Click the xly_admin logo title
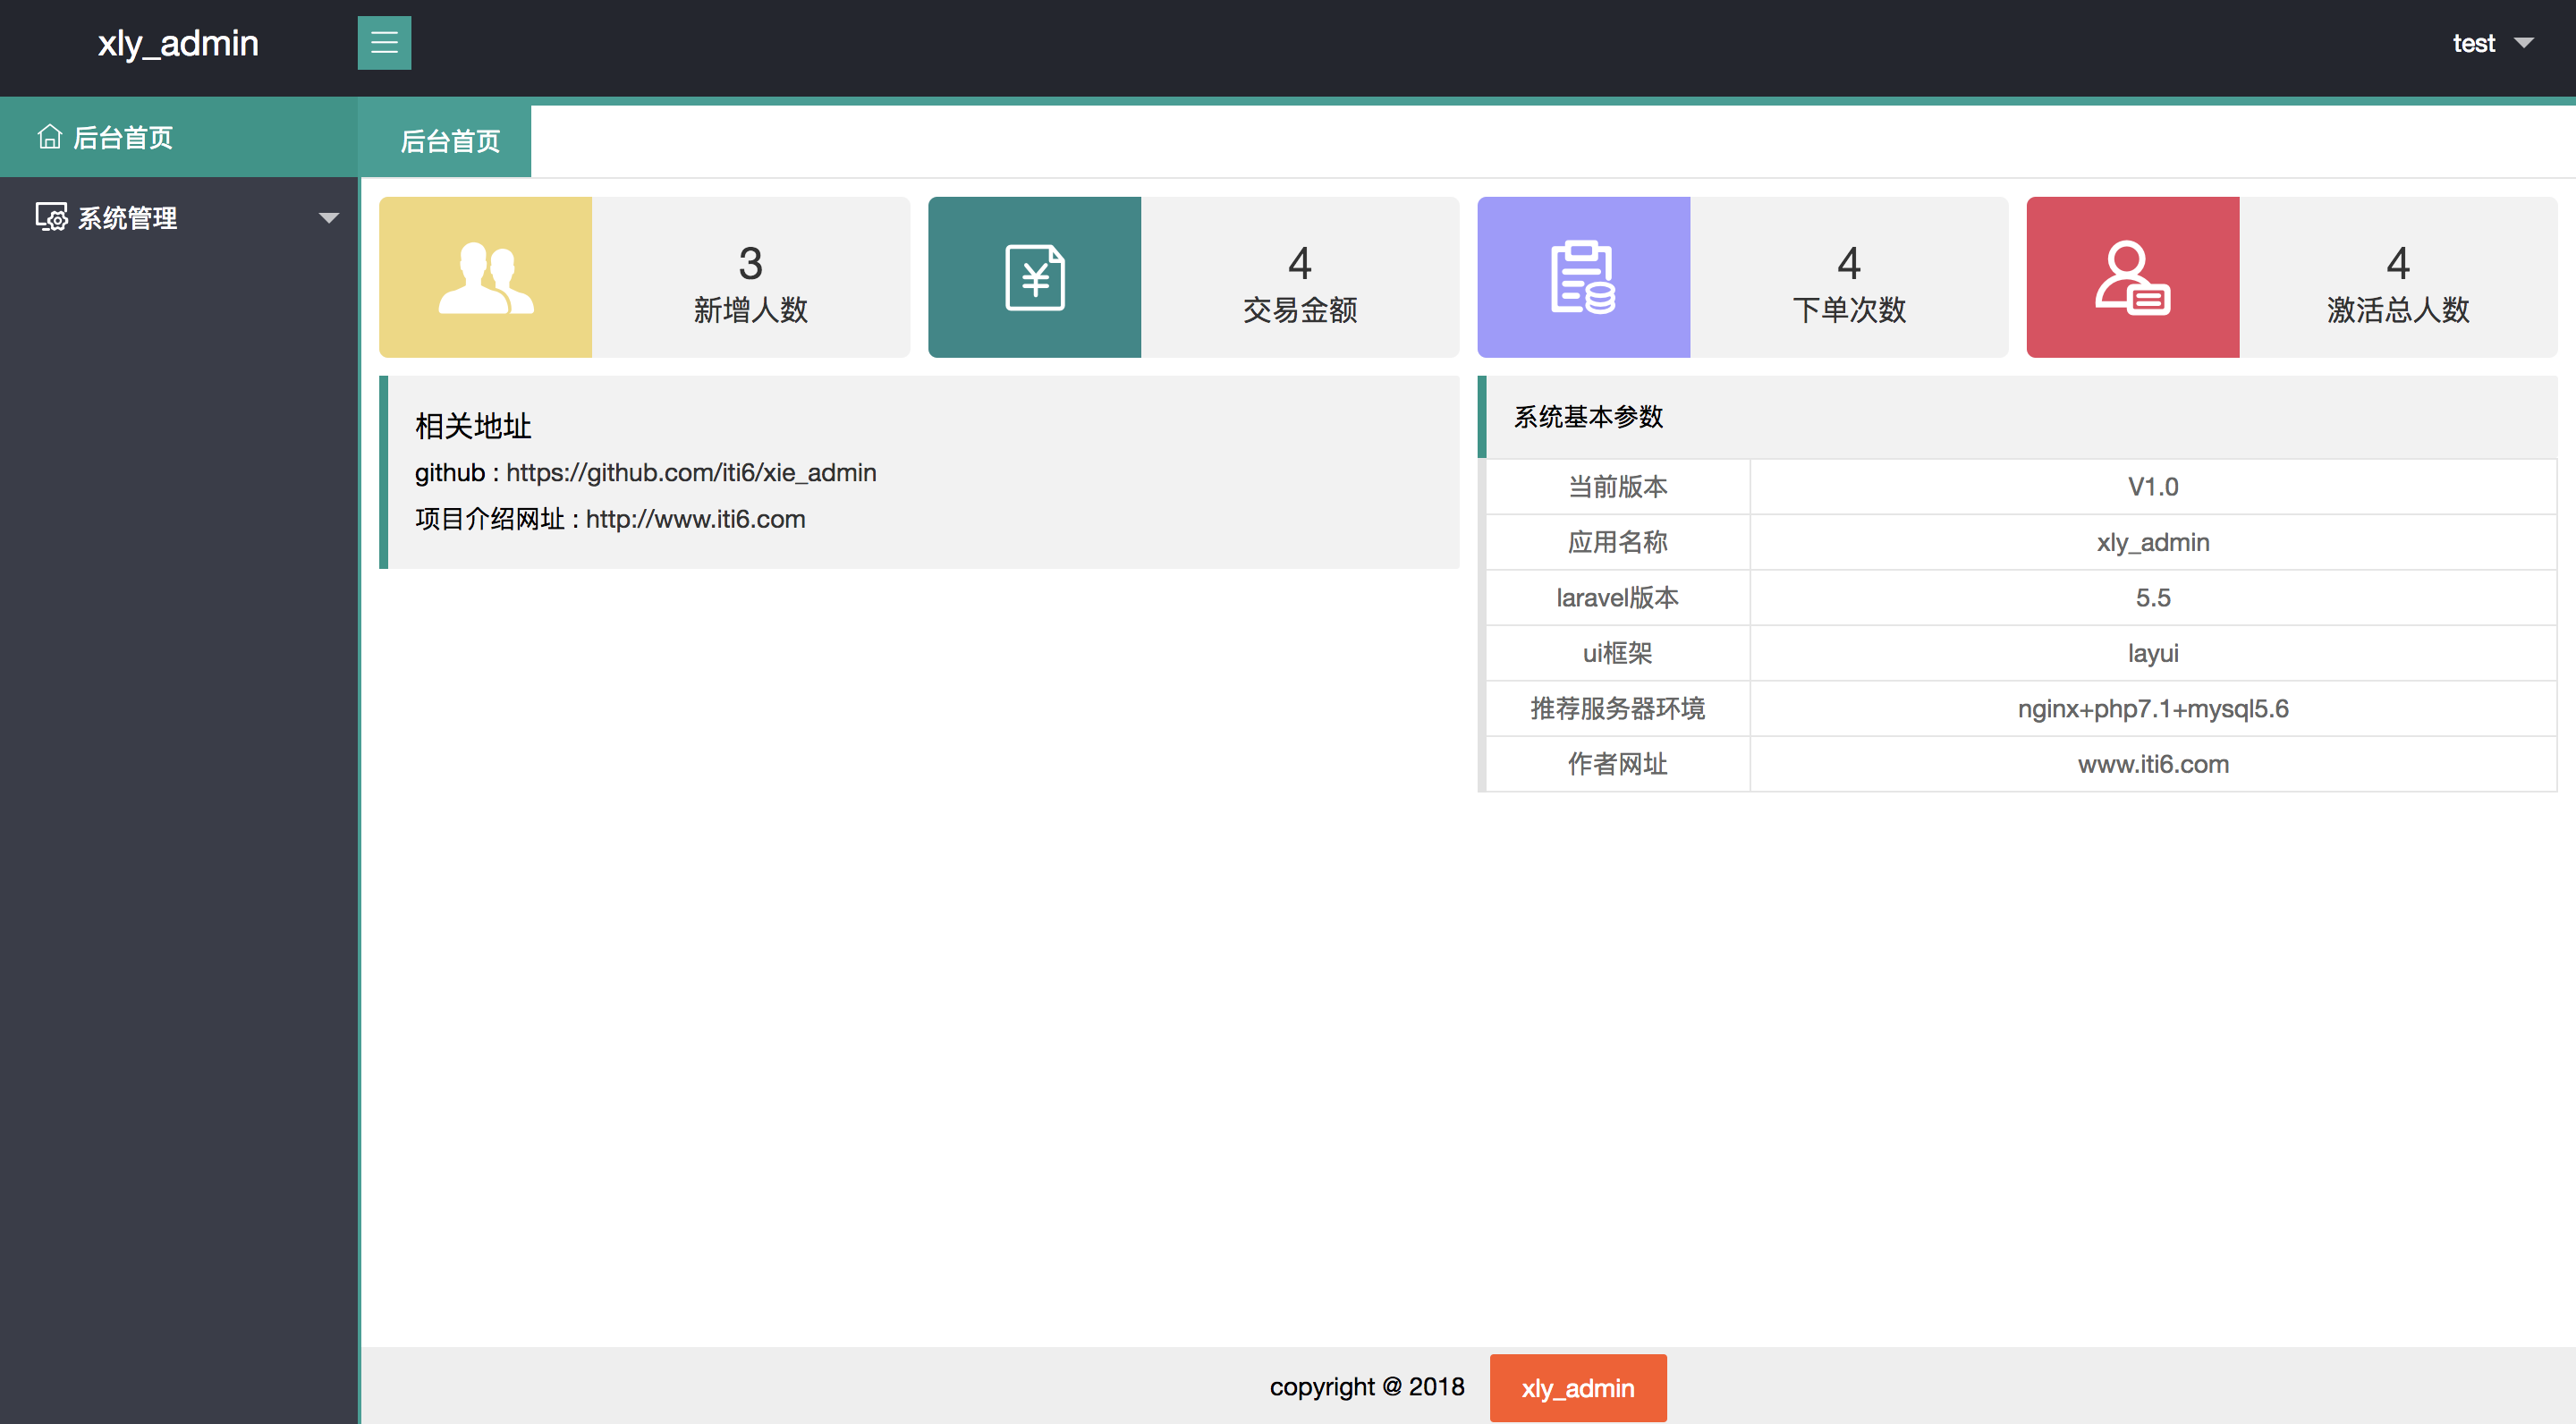Viewport: 2576px width, 1424px height. [178, 43]
